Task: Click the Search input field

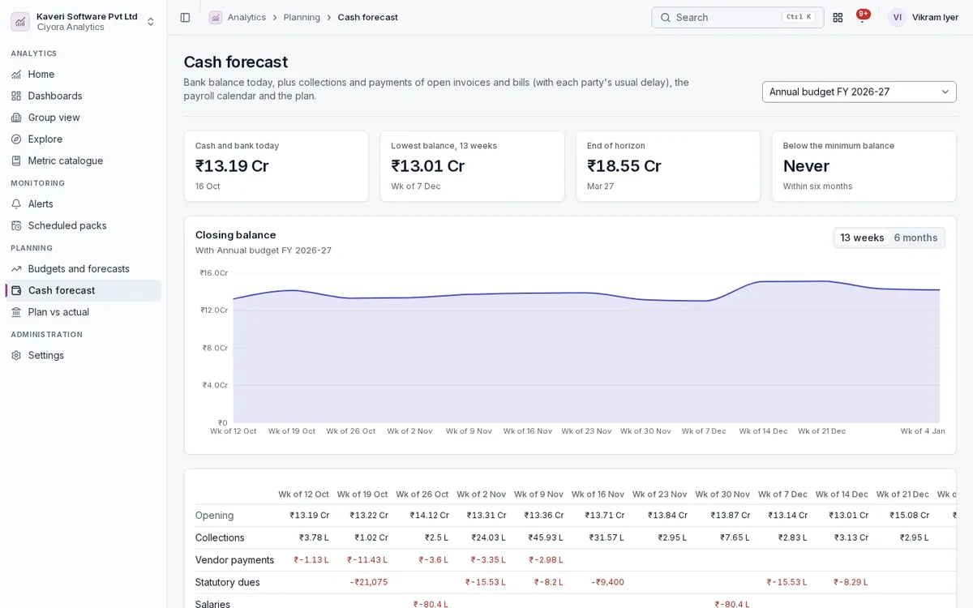Action: point(737,17)
